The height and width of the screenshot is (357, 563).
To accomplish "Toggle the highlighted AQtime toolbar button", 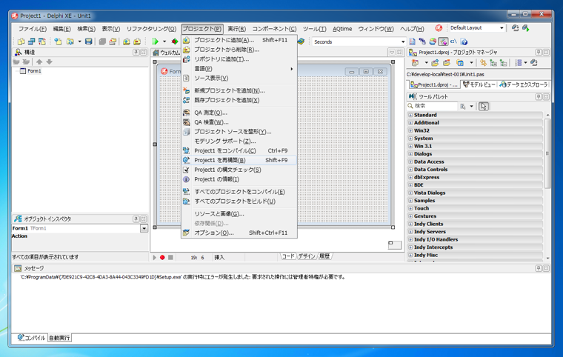I will [x=443, y=41].
